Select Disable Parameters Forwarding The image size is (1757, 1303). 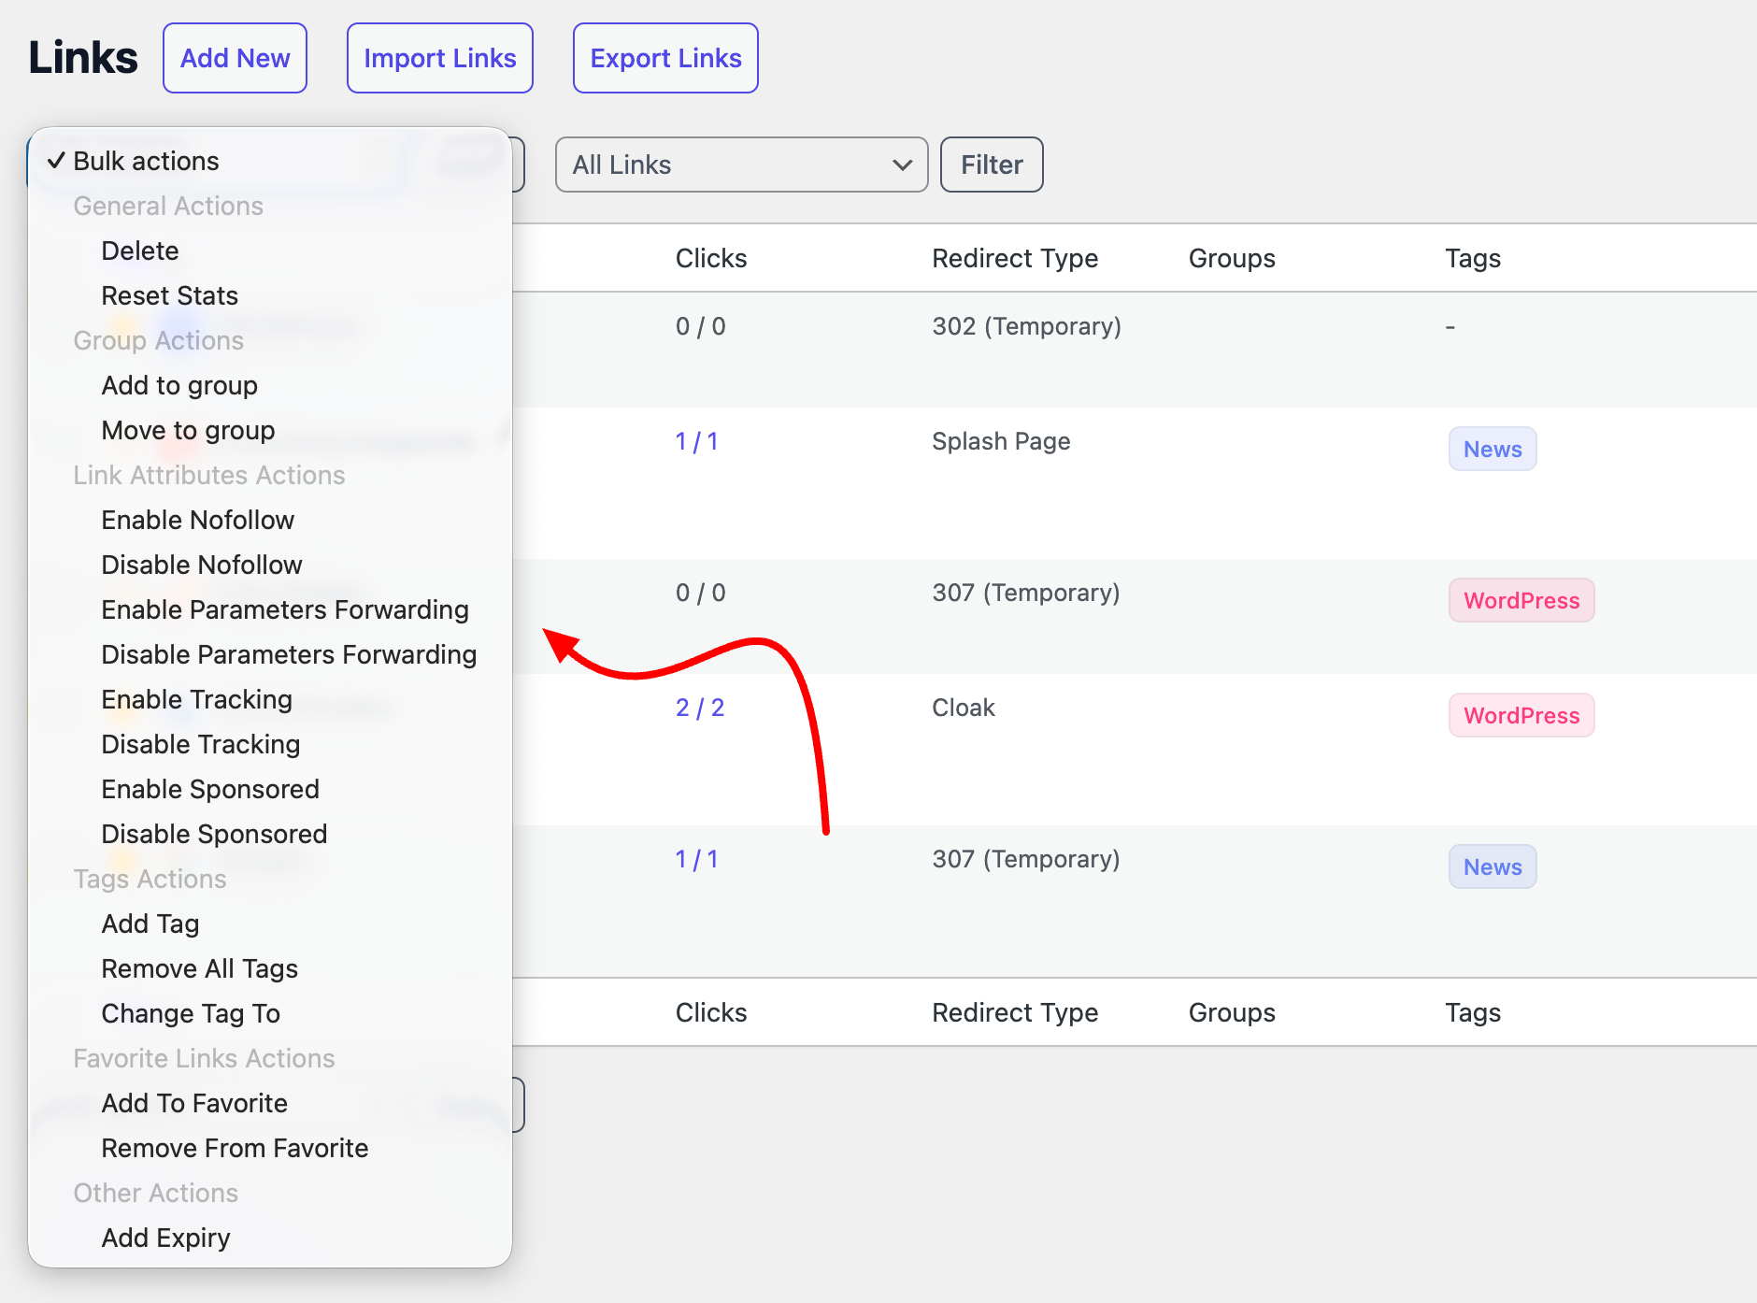(x=288, y=654)
